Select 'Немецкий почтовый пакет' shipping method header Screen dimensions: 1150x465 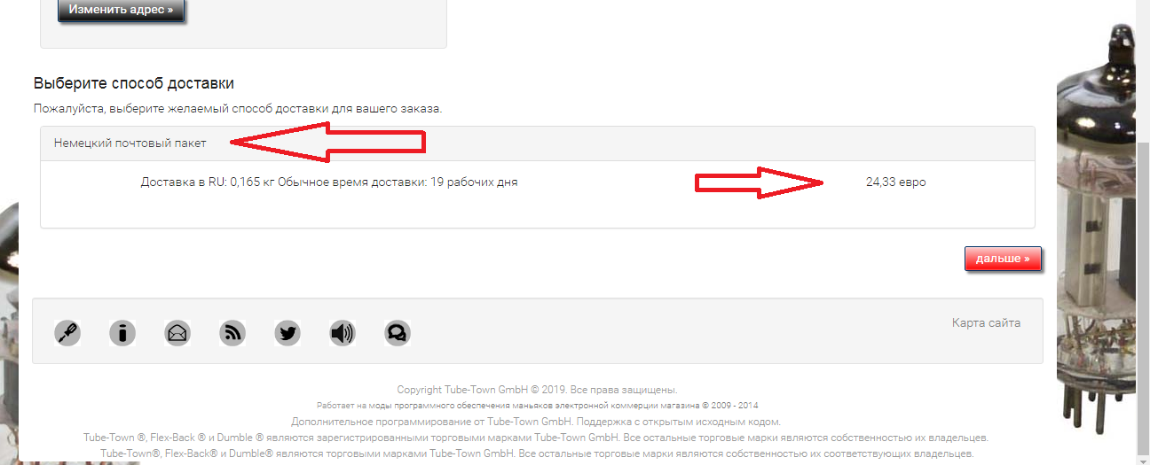[130, 143]
